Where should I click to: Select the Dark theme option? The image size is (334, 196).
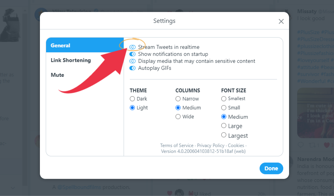pos(132,99)
